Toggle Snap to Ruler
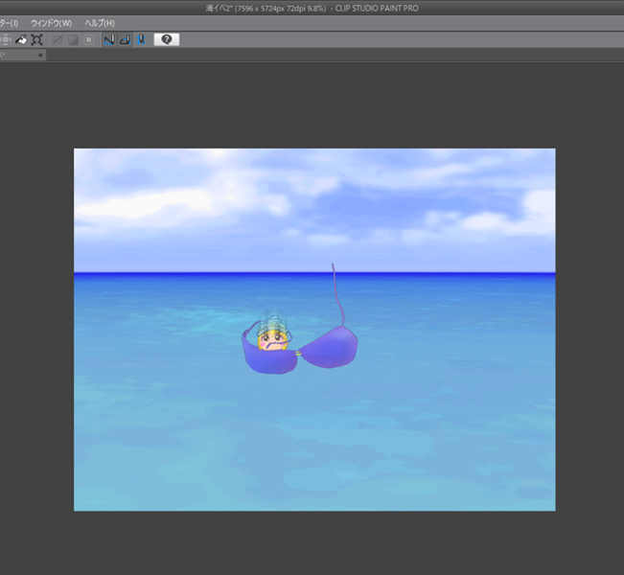The width and height of the screenshot is (624, 575). pos(109,40)
